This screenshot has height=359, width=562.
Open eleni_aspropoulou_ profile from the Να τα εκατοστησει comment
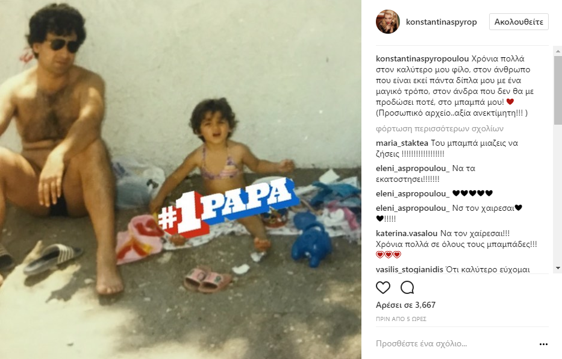click(x=413, y=169)
